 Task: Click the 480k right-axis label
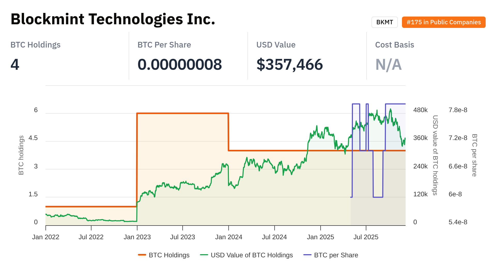click(420, 110)
